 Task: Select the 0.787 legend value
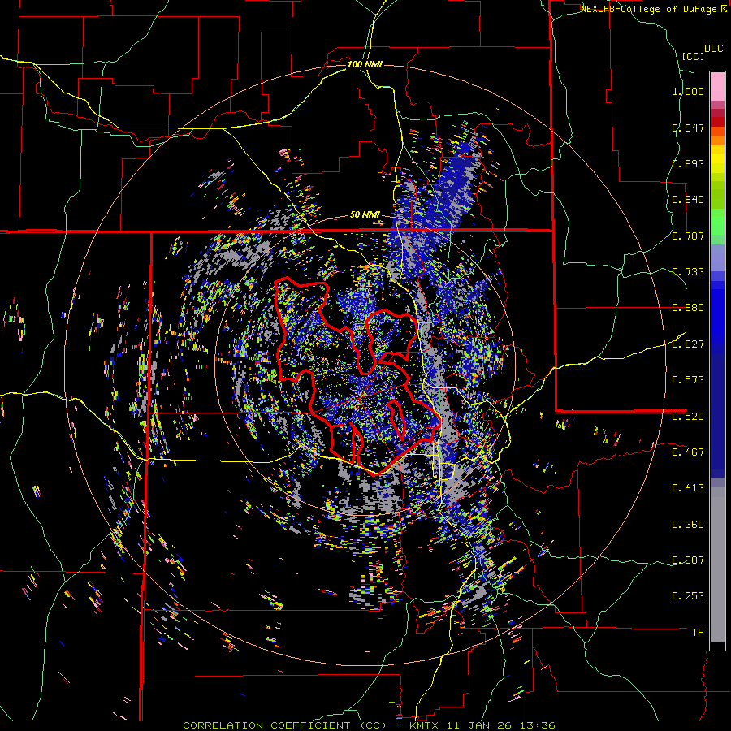688,236
